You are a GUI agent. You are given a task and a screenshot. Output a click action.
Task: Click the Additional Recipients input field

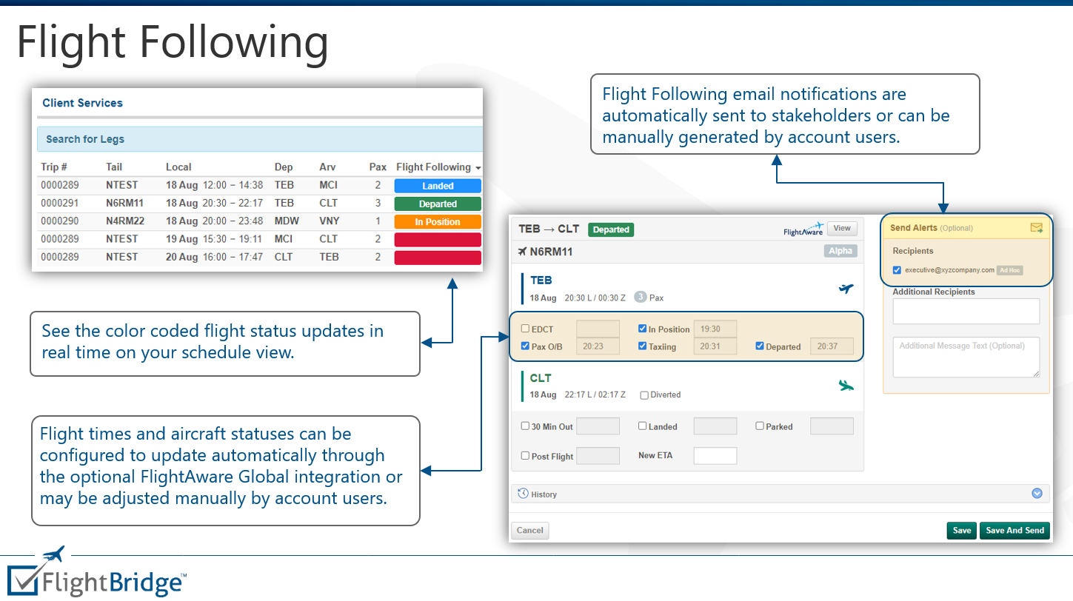coord(966,311)
